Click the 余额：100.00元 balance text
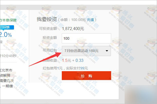157x104 pixels. coord(73,20)
